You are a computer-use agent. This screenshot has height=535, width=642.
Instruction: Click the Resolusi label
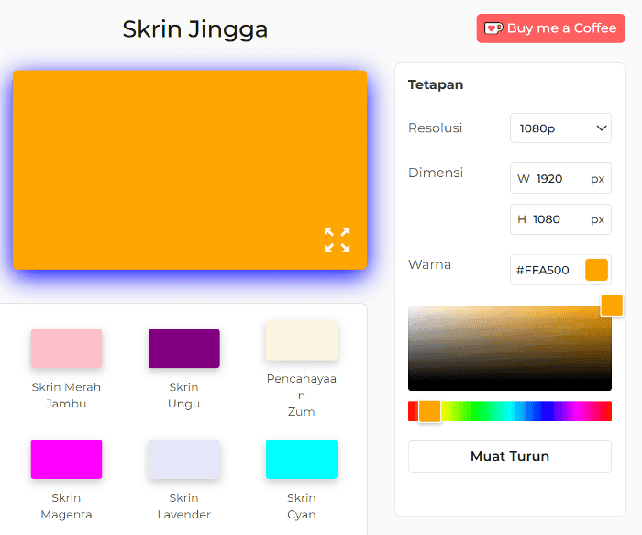pos(436,128)
